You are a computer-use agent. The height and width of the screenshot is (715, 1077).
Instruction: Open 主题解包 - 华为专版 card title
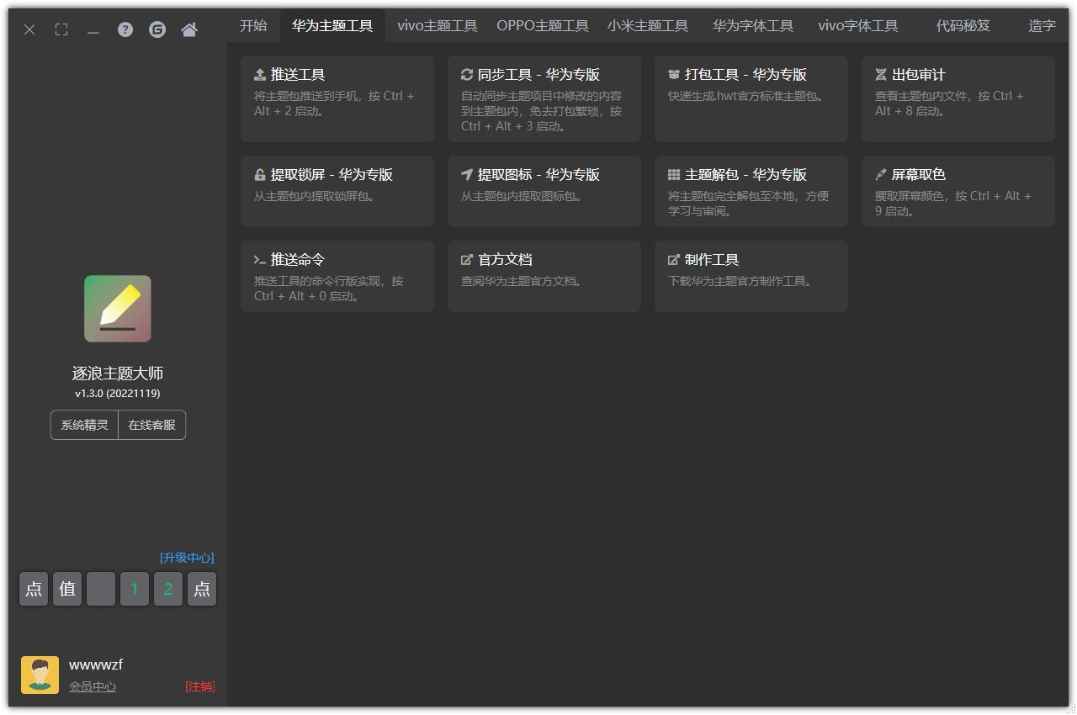745,175
